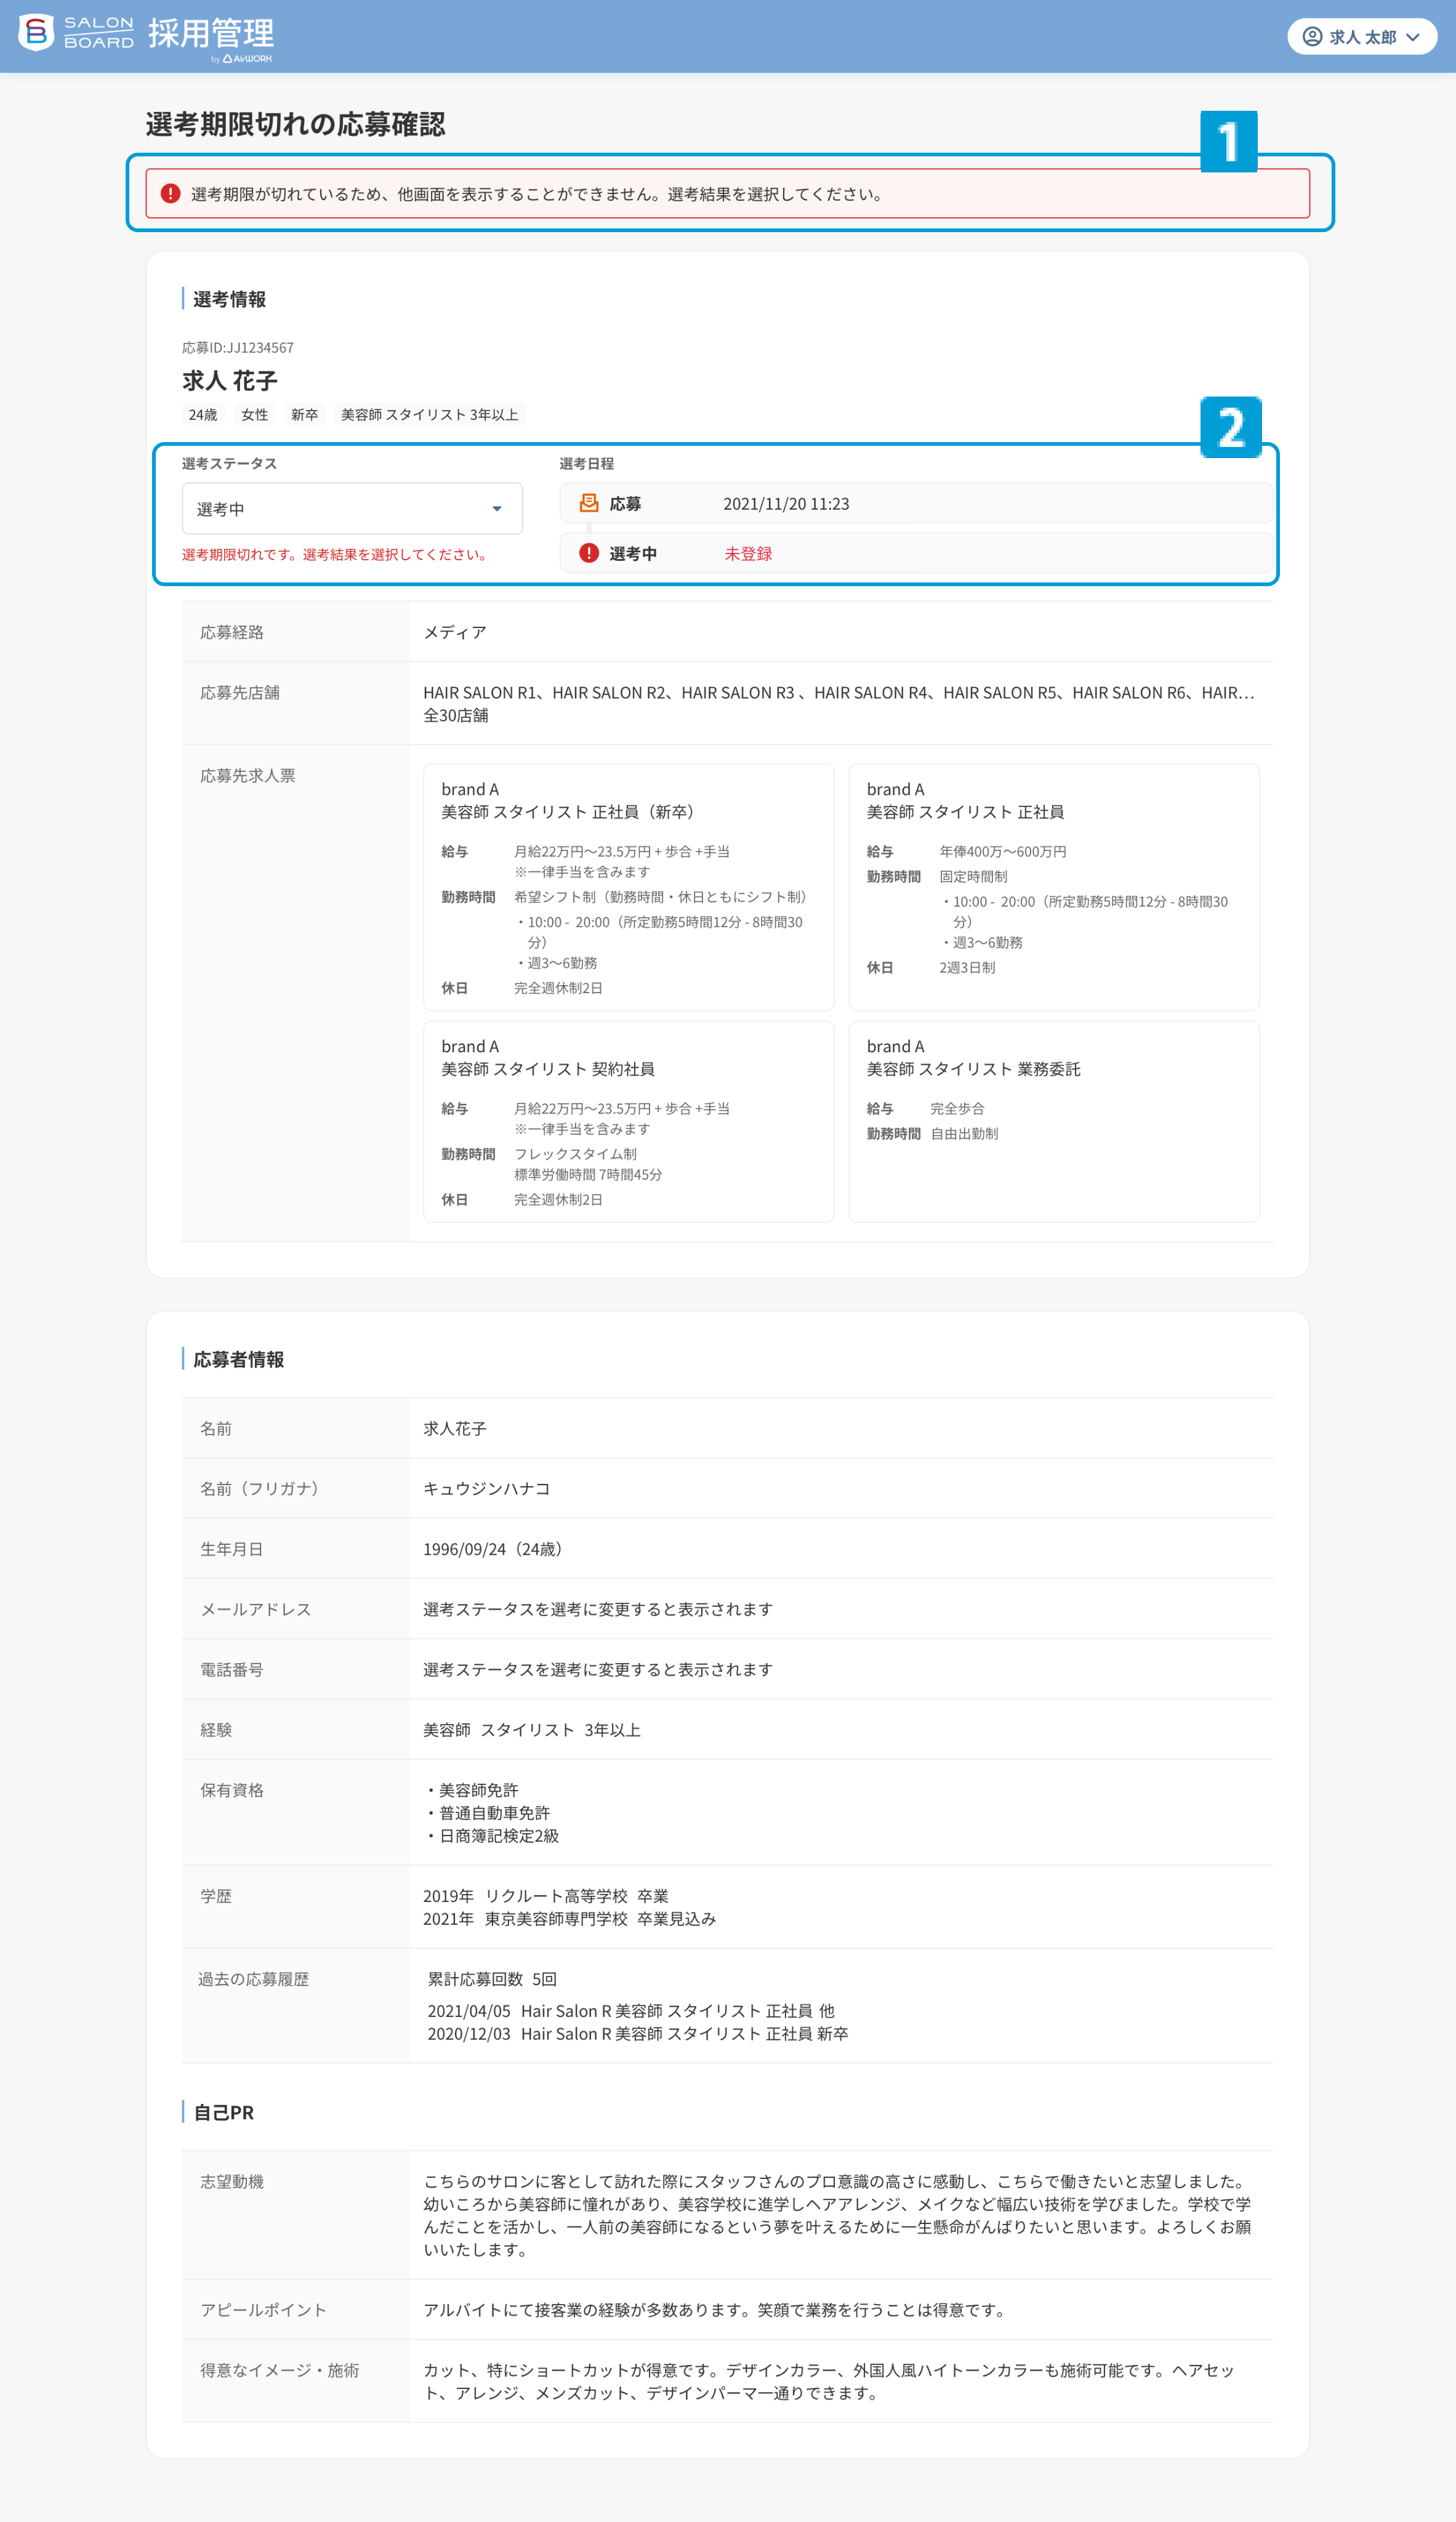Click the user avatar icon in header
1456x2522 pixels.
pyautogui.click(x=1312, y=37)
